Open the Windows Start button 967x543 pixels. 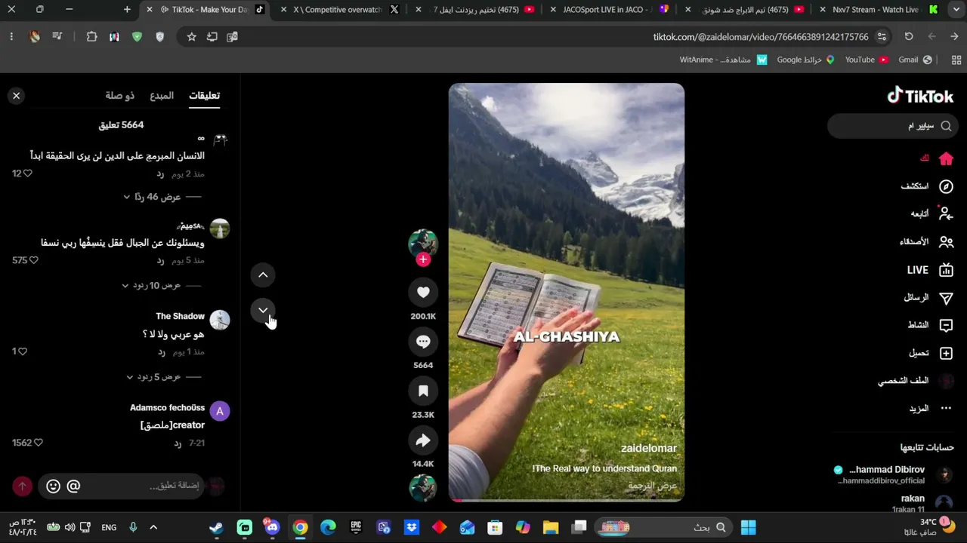click(x=749, y=527)
